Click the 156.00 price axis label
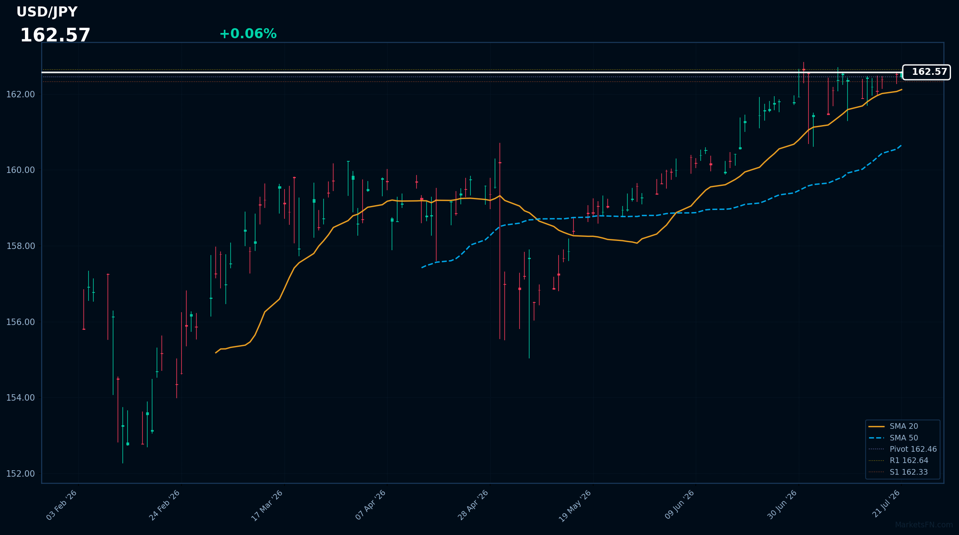Screen dimensions: 959x535 tap(21, 322)
